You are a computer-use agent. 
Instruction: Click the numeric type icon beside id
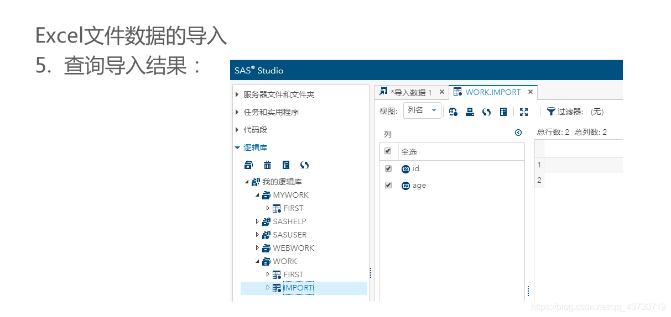point(405,169)
